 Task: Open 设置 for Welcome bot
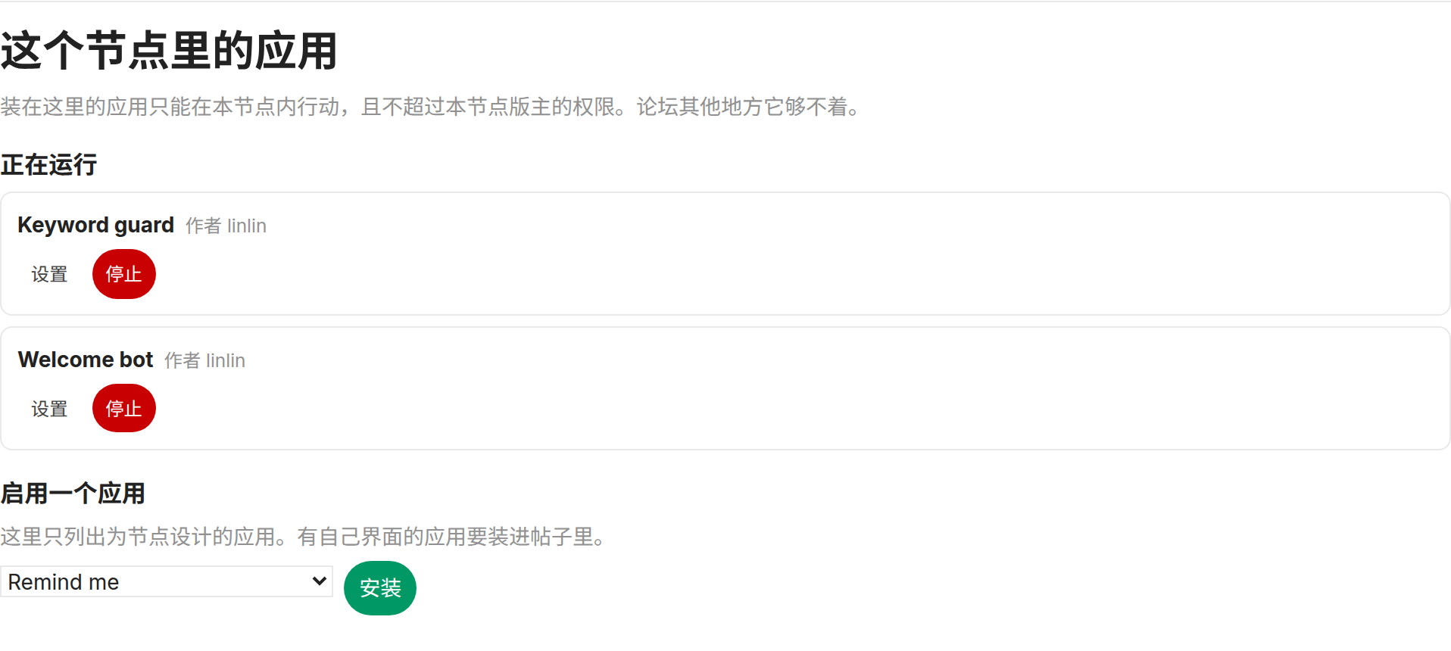tap(49, 409)
